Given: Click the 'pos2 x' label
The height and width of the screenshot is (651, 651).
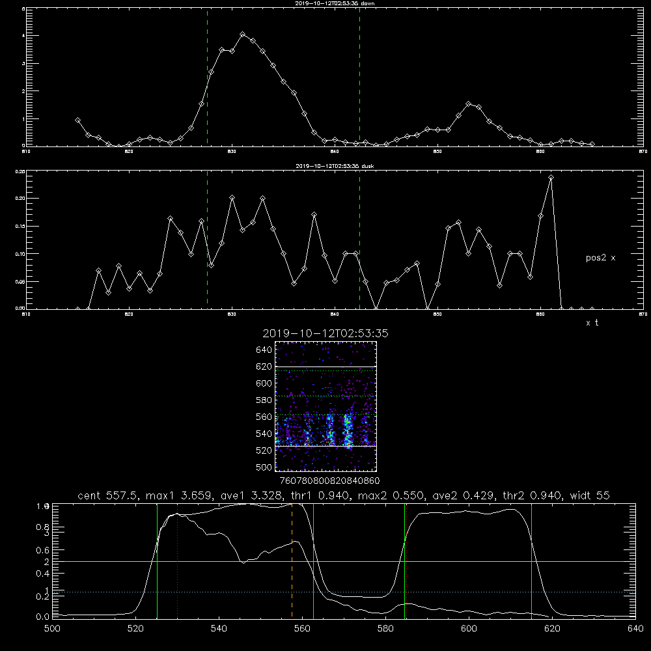Looking at the screenshot, I should 600,258.
